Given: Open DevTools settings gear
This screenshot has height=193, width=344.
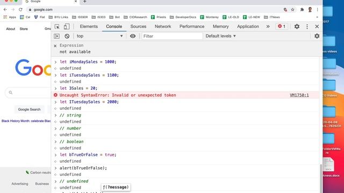Looking at the screenshot, I should 297,26.
